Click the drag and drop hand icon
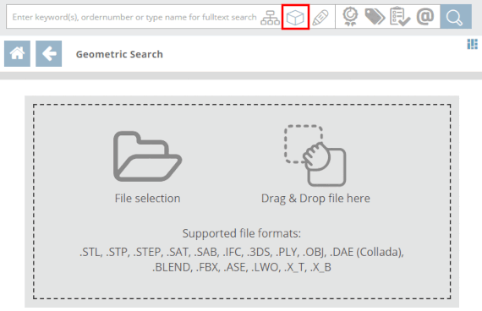Viewport: 482px width, 311px height. coord(315,155)
